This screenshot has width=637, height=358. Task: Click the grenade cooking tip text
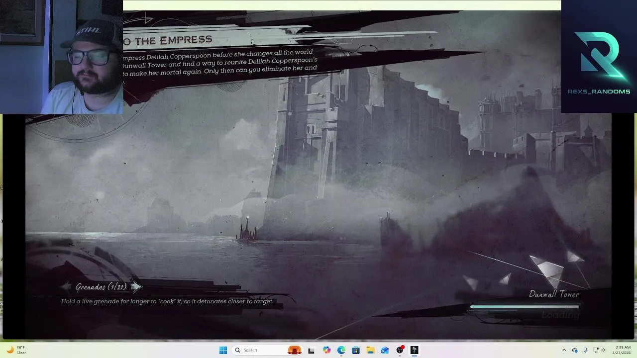coord(167,301)
